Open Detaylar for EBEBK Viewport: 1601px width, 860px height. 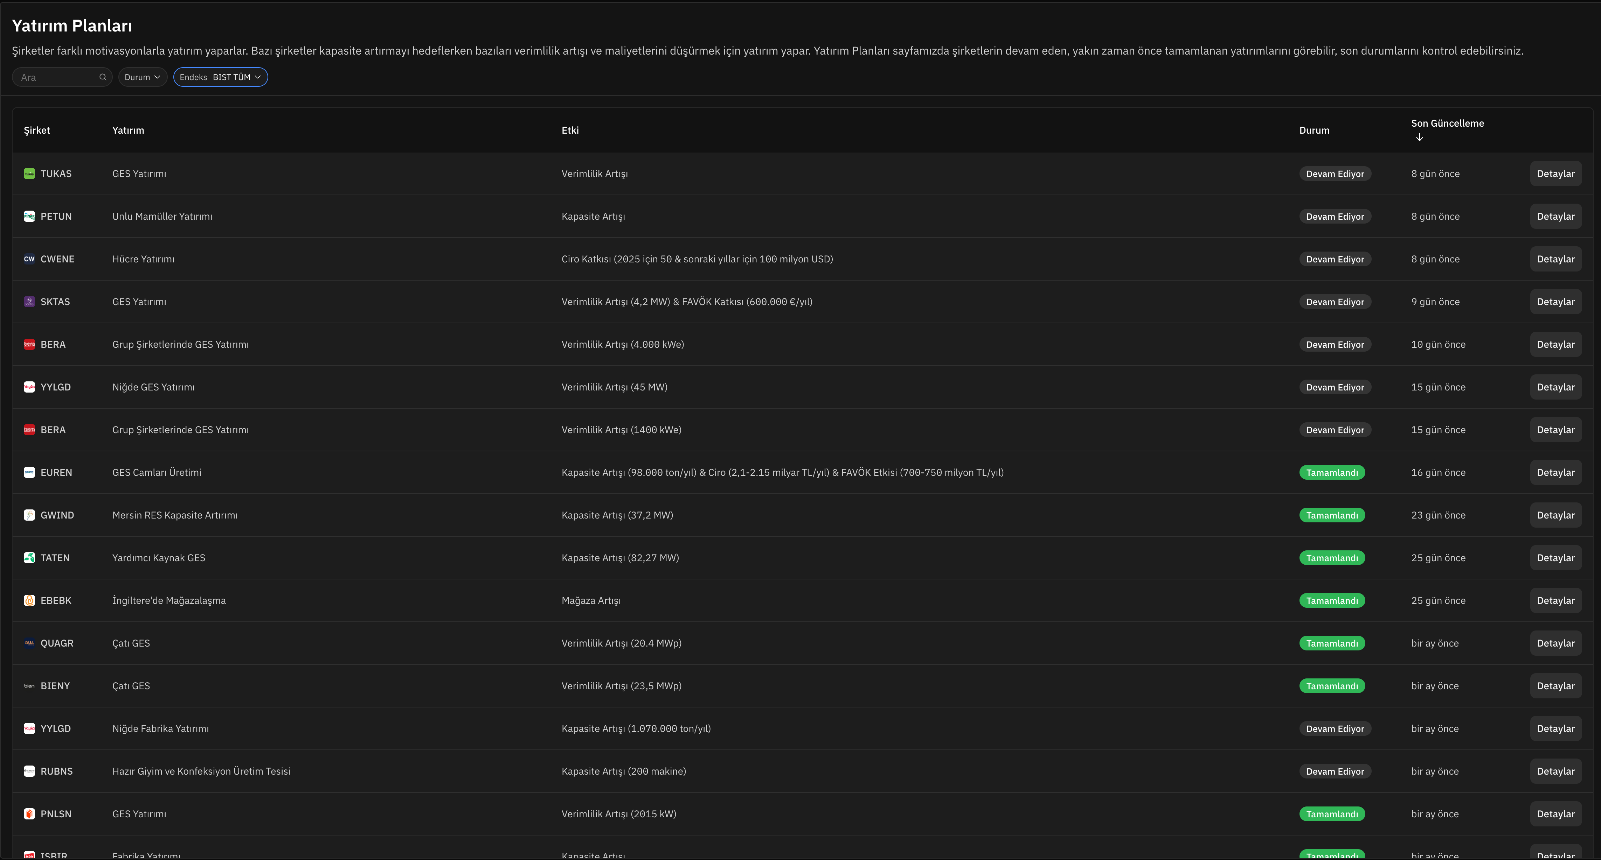click(1555, 600)
